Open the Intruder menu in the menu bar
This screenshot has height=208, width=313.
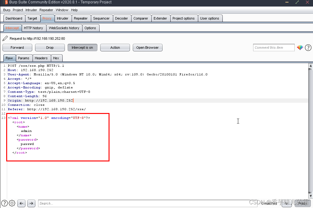click(x=31, y=10)
